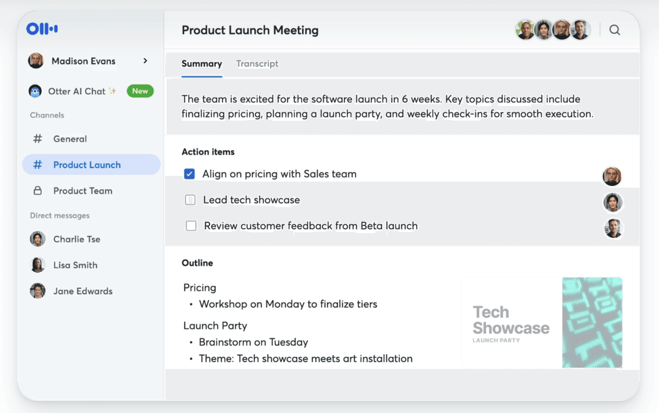The height and width of the screenshot is (413, 659).
Task: Click assignee avatar for Lead tech showcase
Action: [613, 202]
